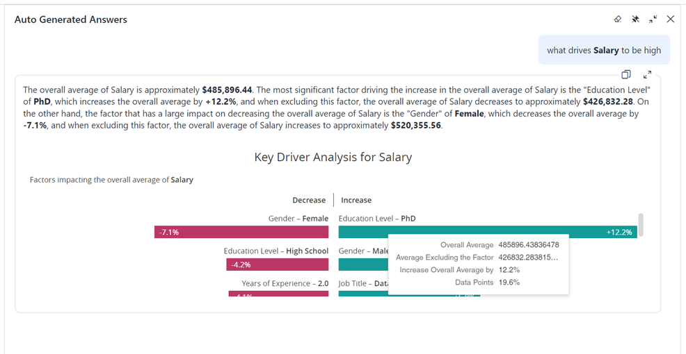This screenshot has height=354, width=686.
Task: Click the Decrease column header
Action: (309, 200)
